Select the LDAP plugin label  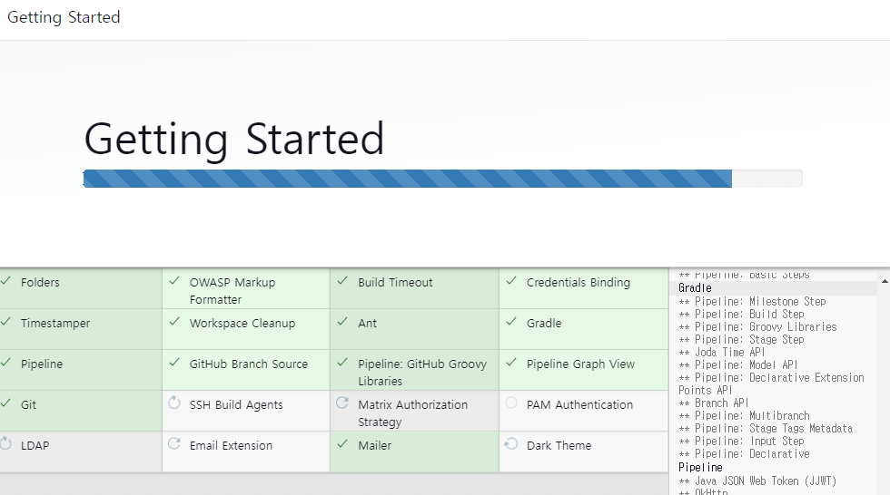pyautogui.click(x=35, y=445)
